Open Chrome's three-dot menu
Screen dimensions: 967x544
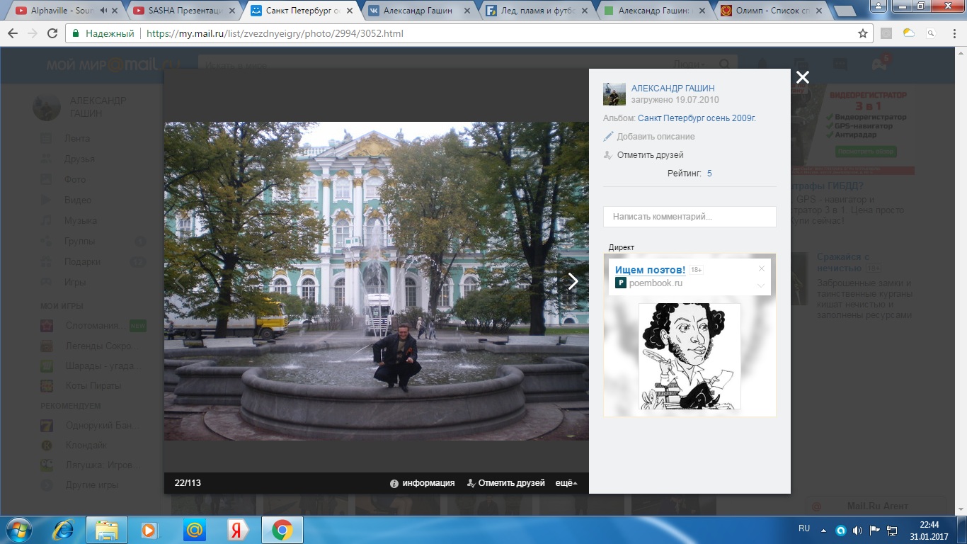(x=954, y=33)
